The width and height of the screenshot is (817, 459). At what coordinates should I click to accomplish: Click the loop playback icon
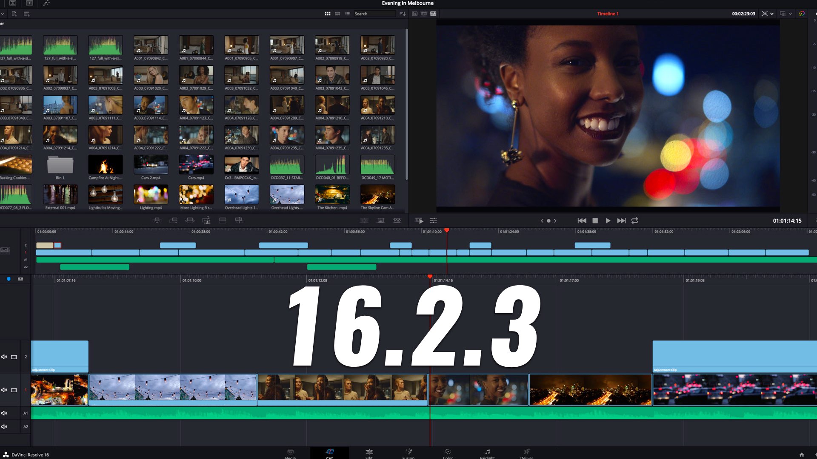click(x=634, y=220)
